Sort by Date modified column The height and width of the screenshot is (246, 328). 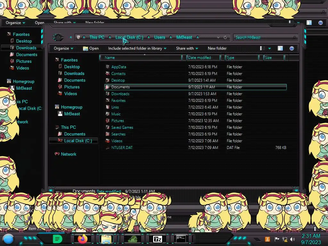(x=203, y=58)
